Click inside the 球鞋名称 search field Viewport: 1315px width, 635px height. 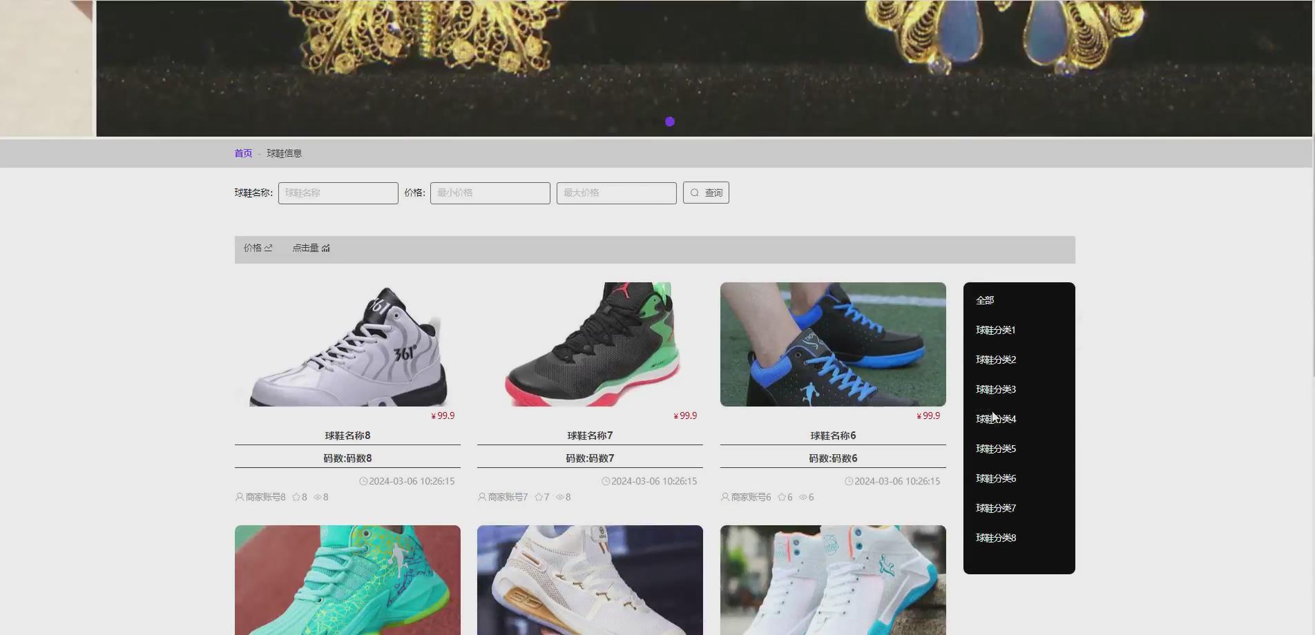pyautogui.click(x=338, y=193)
